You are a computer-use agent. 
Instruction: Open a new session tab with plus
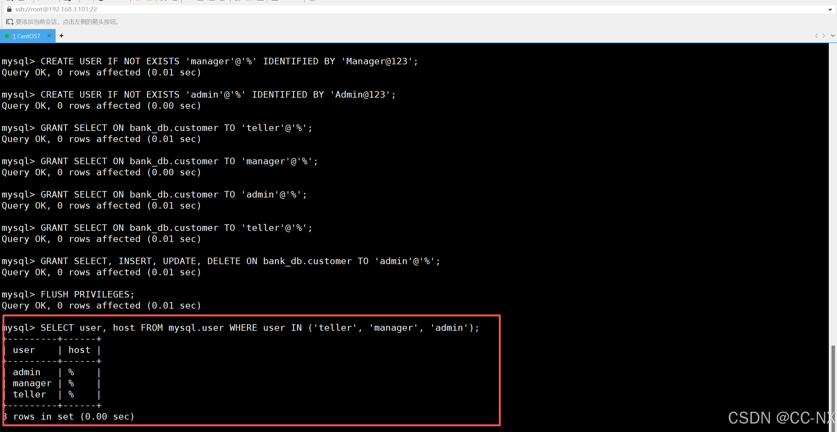click(x=61, y=36)
